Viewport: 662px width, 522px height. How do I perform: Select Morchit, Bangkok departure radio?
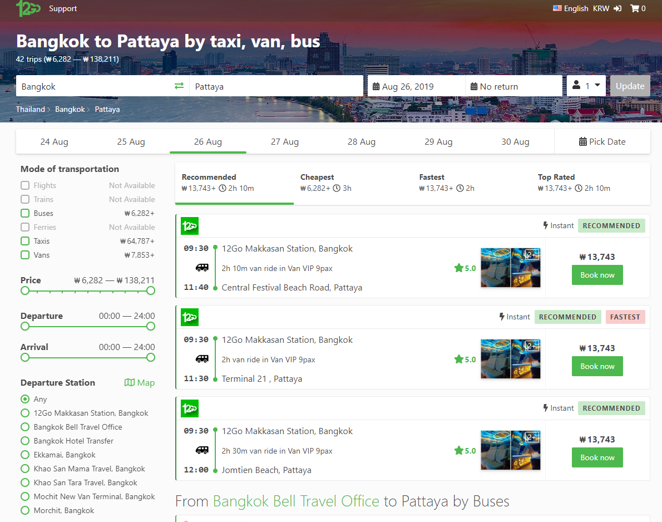tap(26, 511)
